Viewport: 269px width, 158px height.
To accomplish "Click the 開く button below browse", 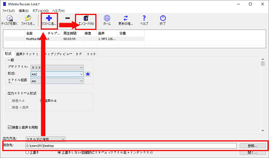I will 252,153.
